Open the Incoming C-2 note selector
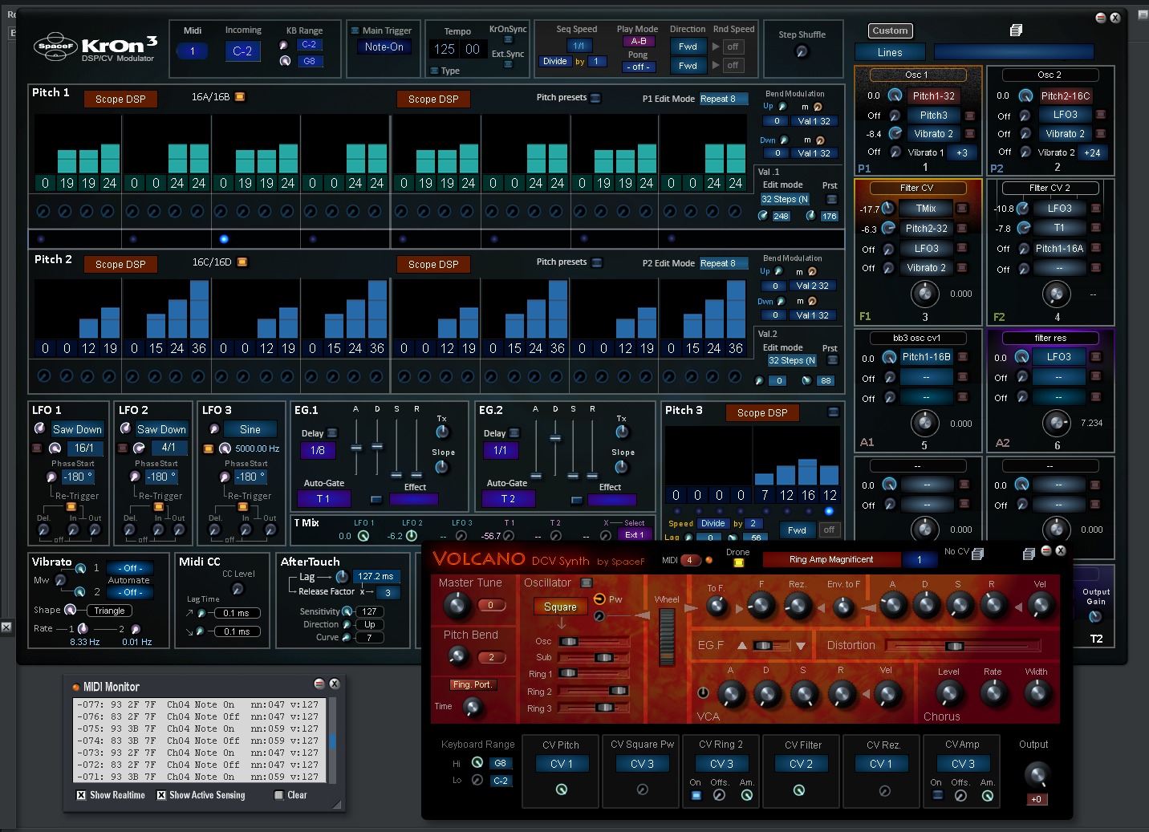 [242, 51]
